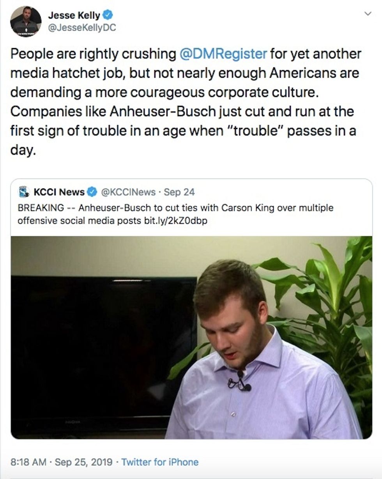Open Jesse Kelly display name link
The width and height of the screenshot is (382, 479).
(74, 16)
